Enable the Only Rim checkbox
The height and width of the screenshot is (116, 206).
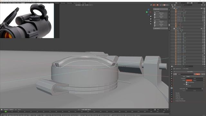pyautogui.click(x=186, y=86)
